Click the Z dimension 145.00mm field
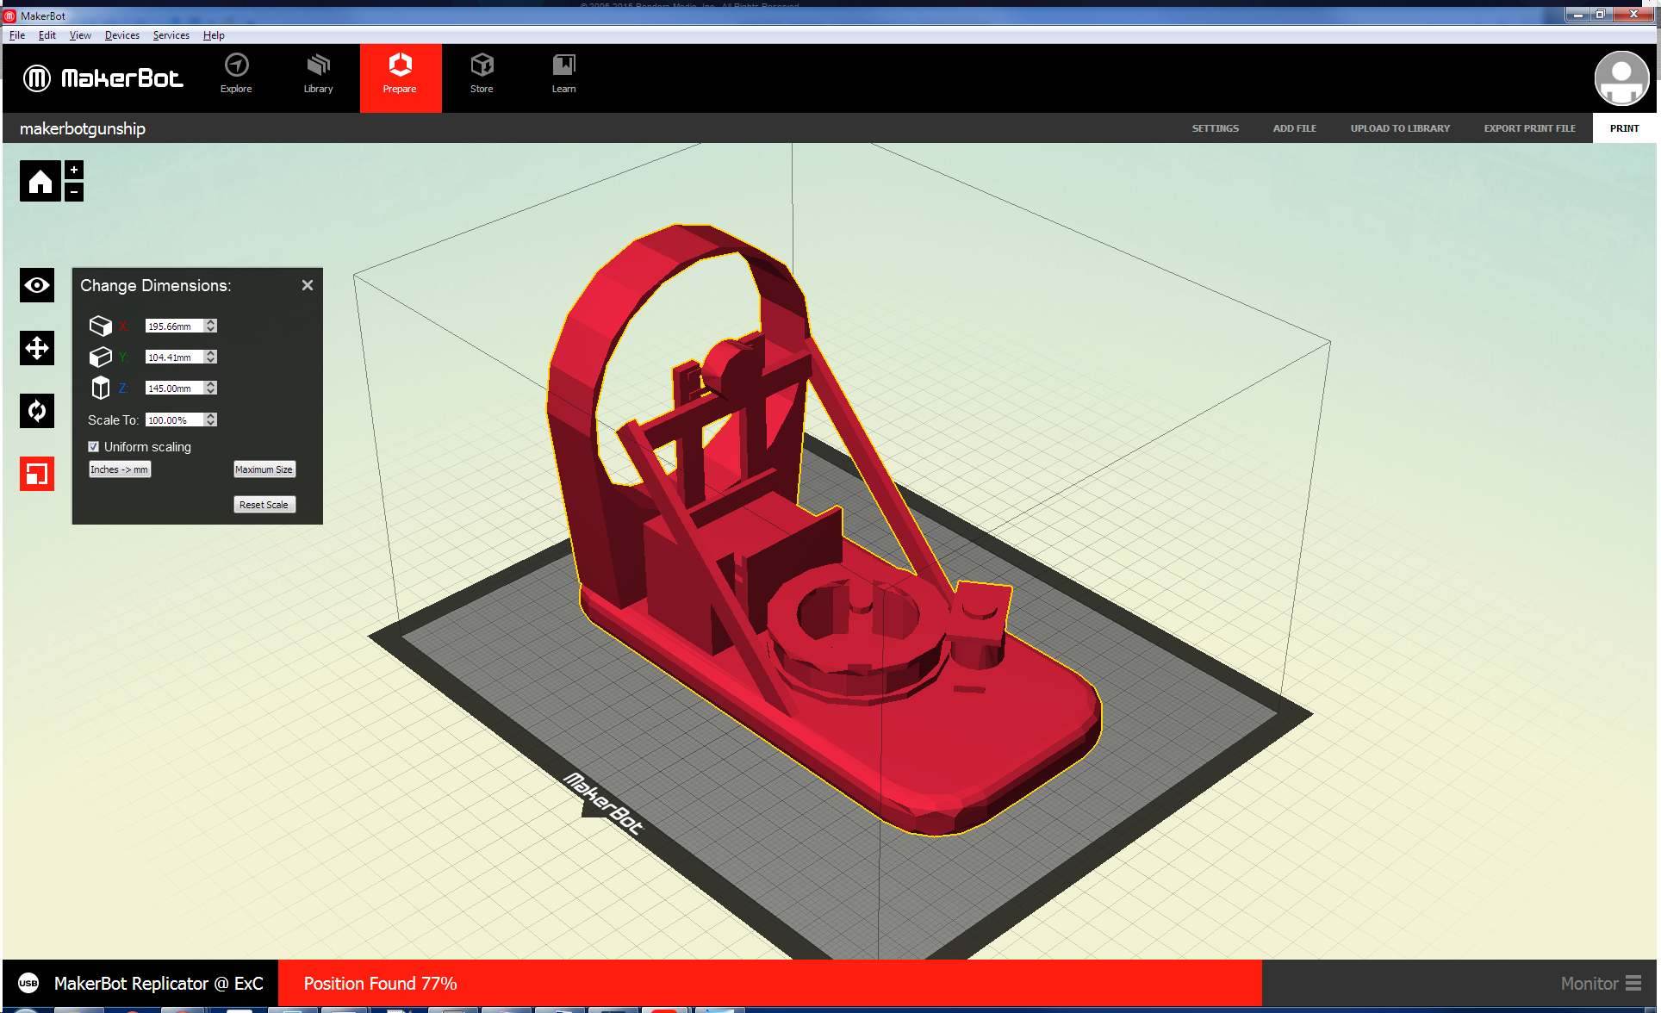This screenshot has height=1013, width=1661. [175, 388]
